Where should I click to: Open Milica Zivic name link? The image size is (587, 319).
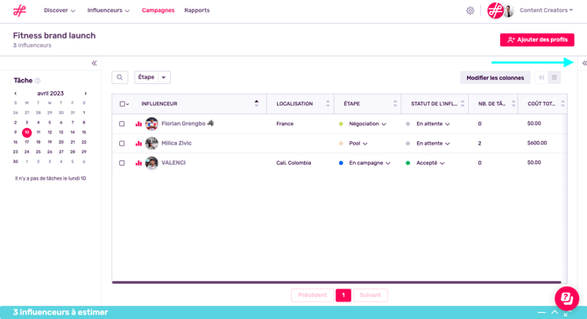(x=176, y=143)
